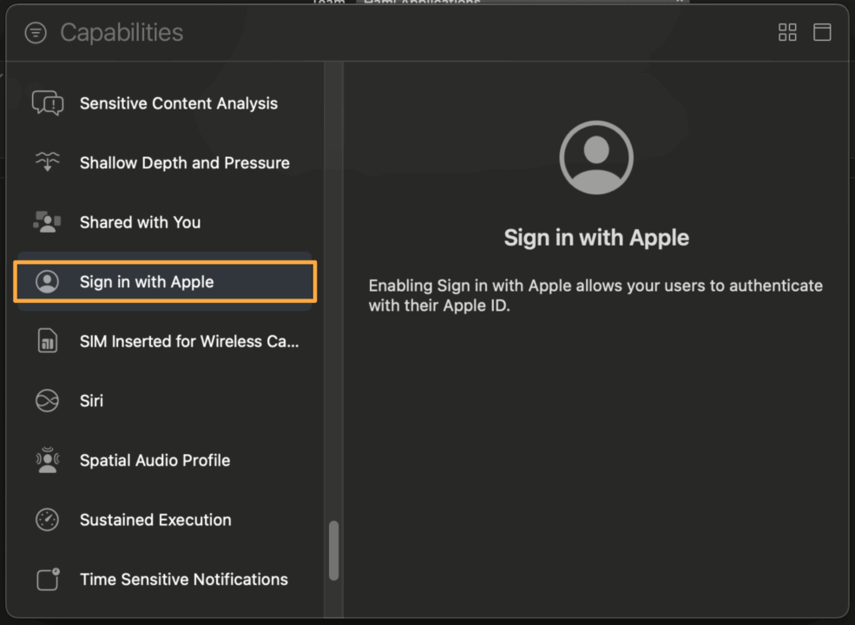Viewport: 855px width, 625px height.
Task: Switch to grid view icon
Action: pos(787,32)
